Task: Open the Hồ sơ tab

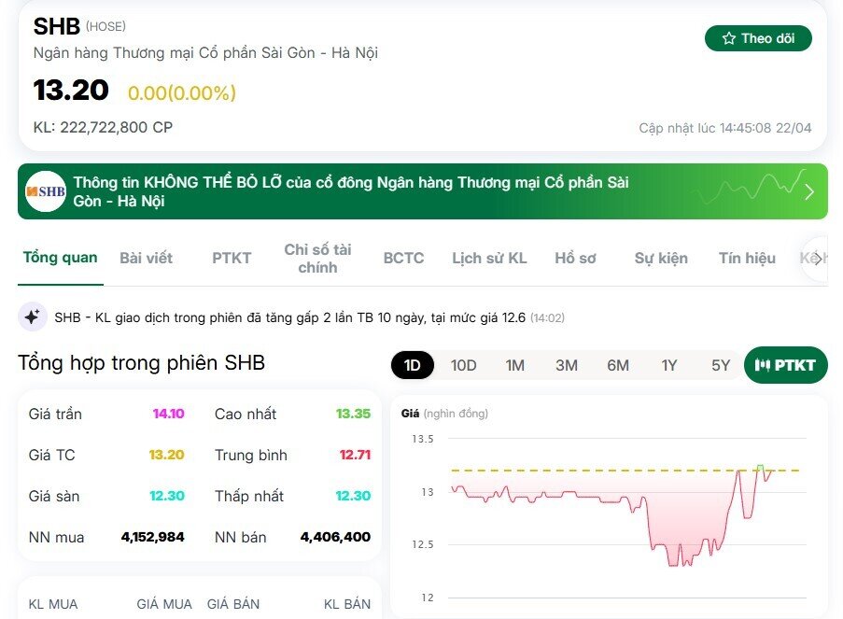Action: tap(575, 258)
